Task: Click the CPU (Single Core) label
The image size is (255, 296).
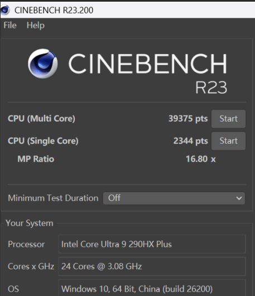Action: point(43,141)
